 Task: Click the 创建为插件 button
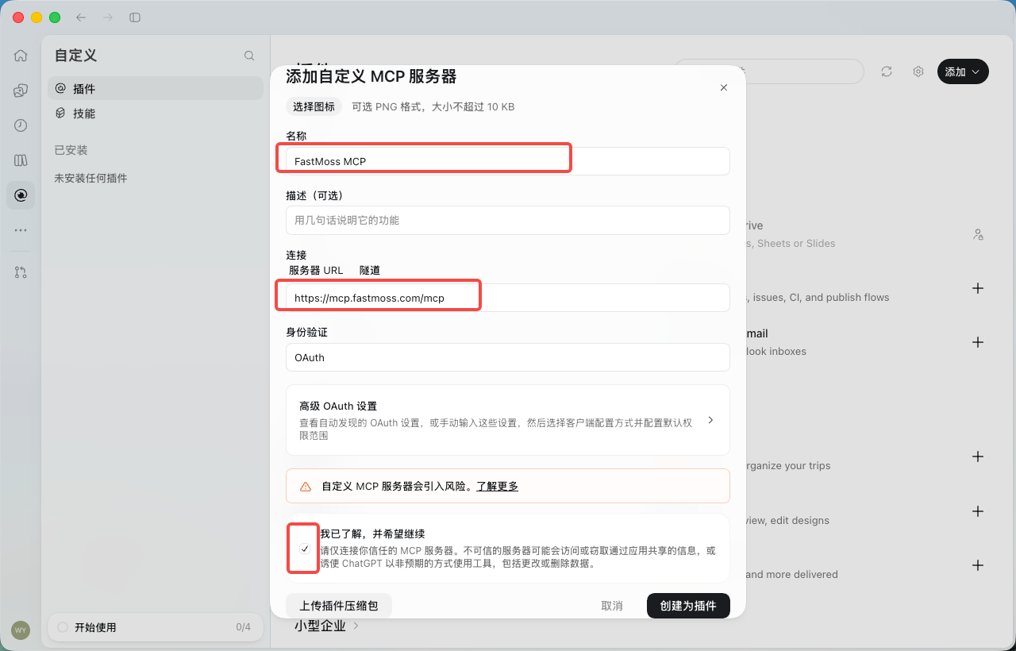(x=688, y=606)
